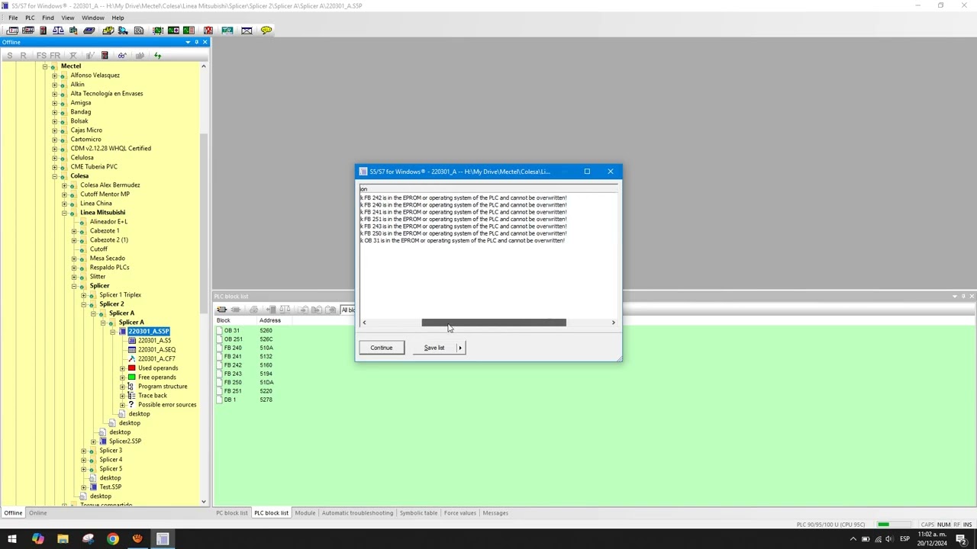Pin the Offline panel with the pushpin icon
Screen dimensions: 977x549
tap(196, 42)
